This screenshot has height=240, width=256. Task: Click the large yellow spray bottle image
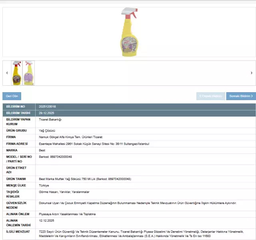tap(129, 32)
